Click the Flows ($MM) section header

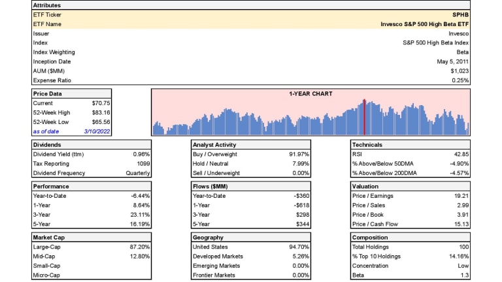point(210,187)
